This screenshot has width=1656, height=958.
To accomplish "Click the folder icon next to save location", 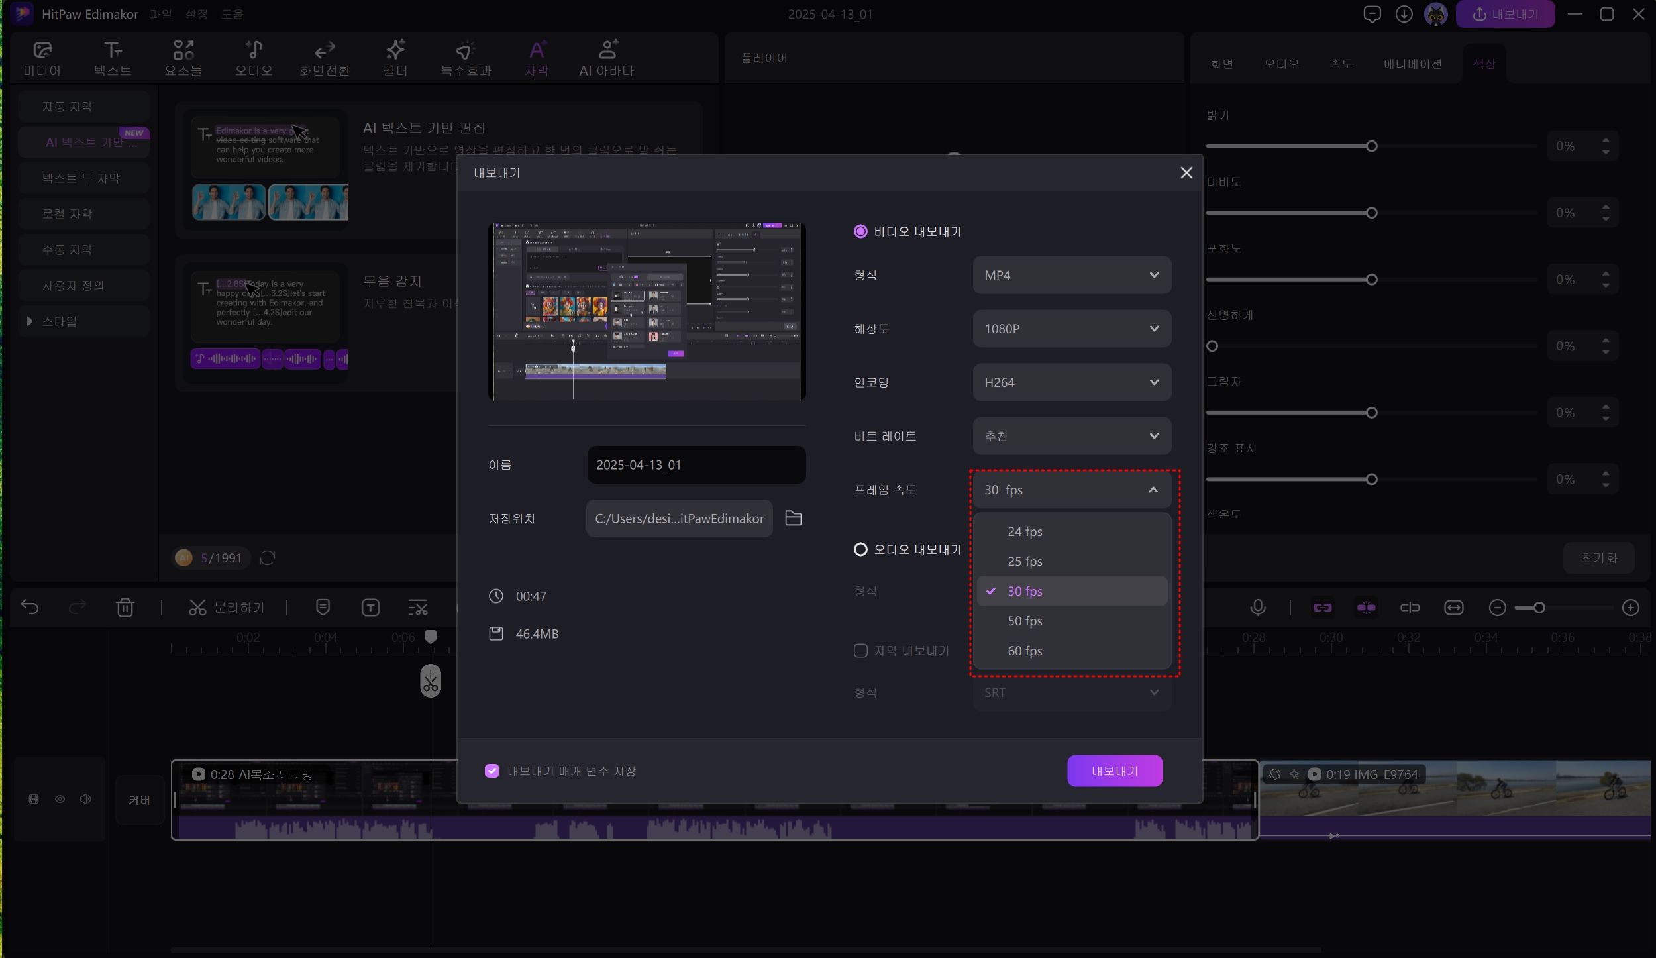I will [793, 518].
